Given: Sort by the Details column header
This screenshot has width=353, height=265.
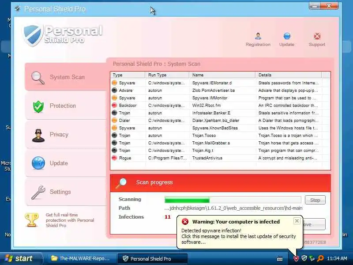Looking at the screenshot, I should click(x=289, y=75).
